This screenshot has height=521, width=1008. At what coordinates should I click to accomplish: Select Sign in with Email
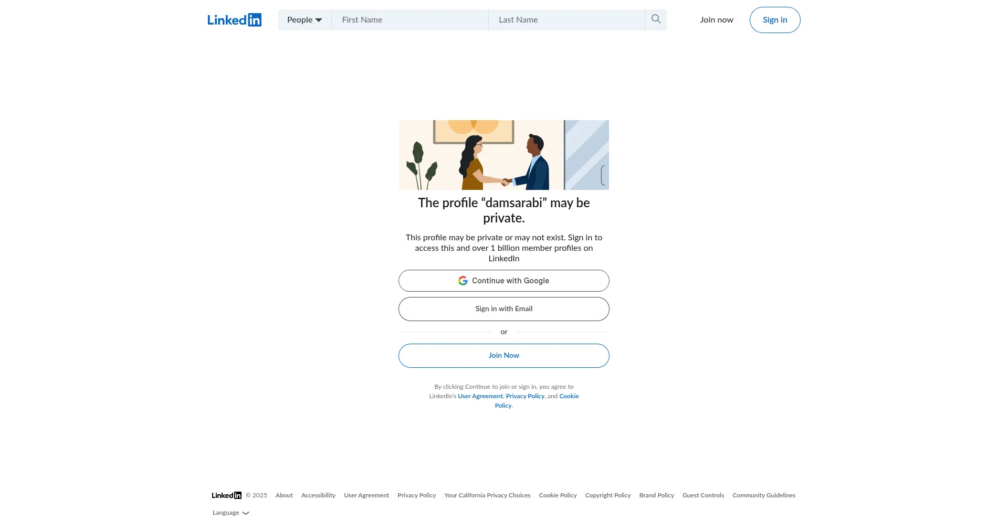(x=503, y=309)
